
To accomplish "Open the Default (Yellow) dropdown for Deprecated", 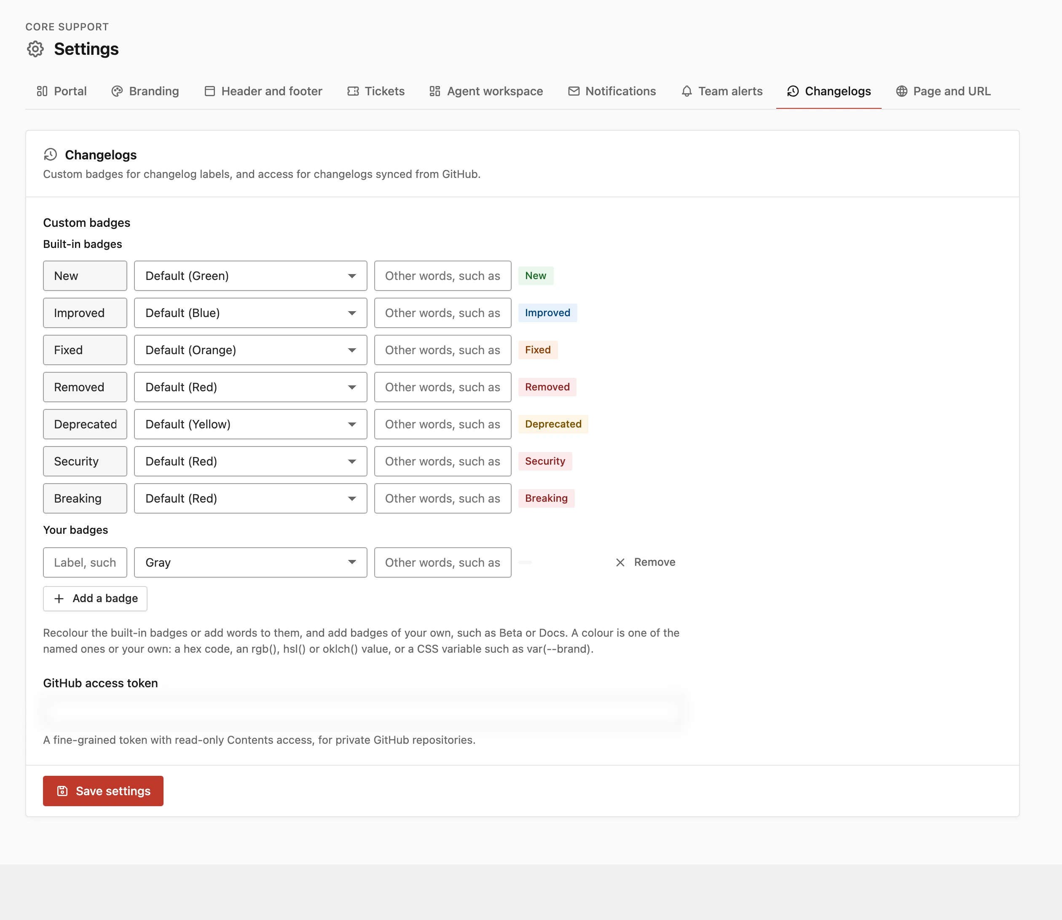I will 250,425.
